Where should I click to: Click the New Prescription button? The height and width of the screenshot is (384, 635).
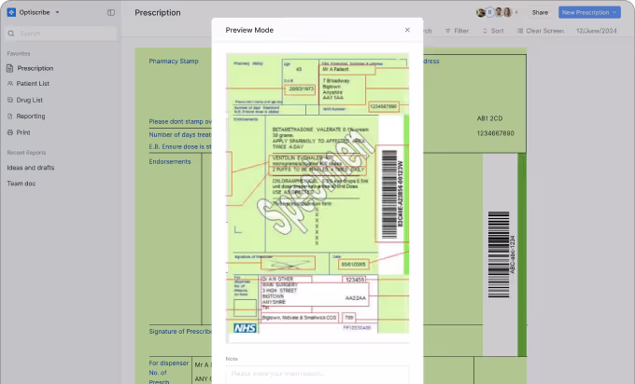[x=589, y=12]
